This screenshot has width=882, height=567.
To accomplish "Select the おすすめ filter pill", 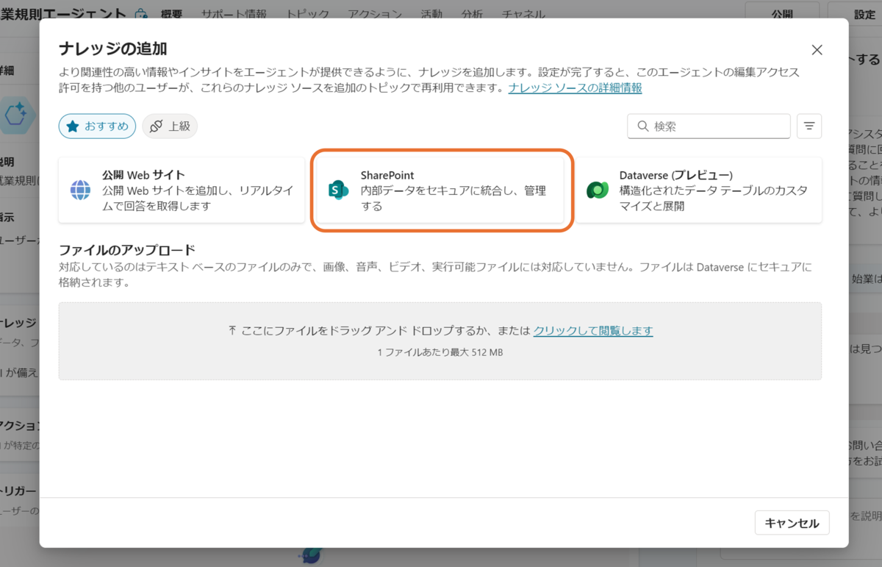I will tap(98, 126).
